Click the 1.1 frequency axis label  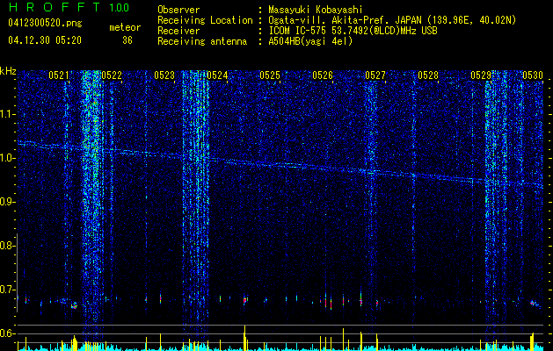[x=8, y=114]
